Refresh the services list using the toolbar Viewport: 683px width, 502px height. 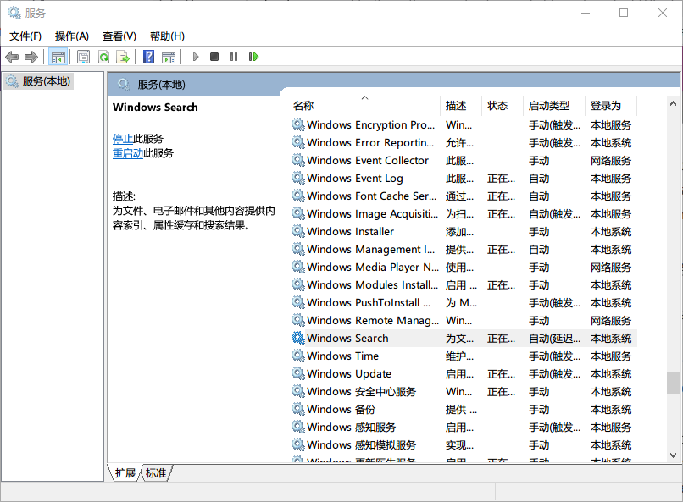click(103, 57)
